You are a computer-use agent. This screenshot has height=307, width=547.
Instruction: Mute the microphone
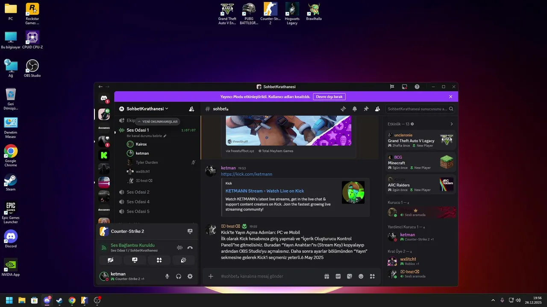pyautogui.click(x=167, y=276)
